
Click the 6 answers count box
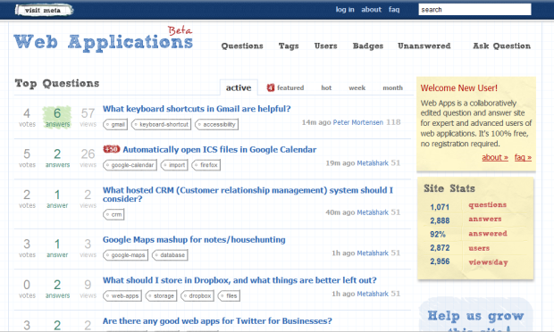point(57,117)
